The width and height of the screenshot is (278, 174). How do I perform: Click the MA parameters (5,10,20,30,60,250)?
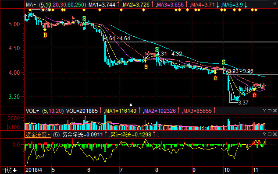pyautogui.click(x=62, y=5)
